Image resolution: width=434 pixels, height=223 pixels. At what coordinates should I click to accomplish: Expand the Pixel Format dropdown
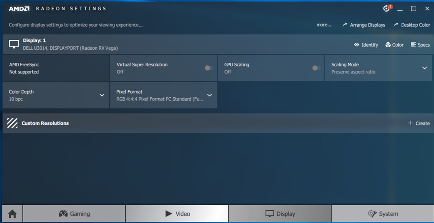(210, 95)
